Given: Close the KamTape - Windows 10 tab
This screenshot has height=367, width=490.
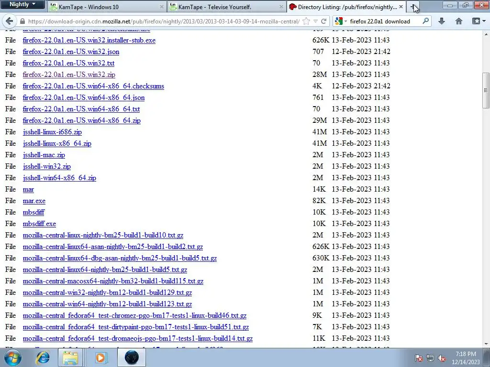Looking at the screenshot, I should pos(162,7).
